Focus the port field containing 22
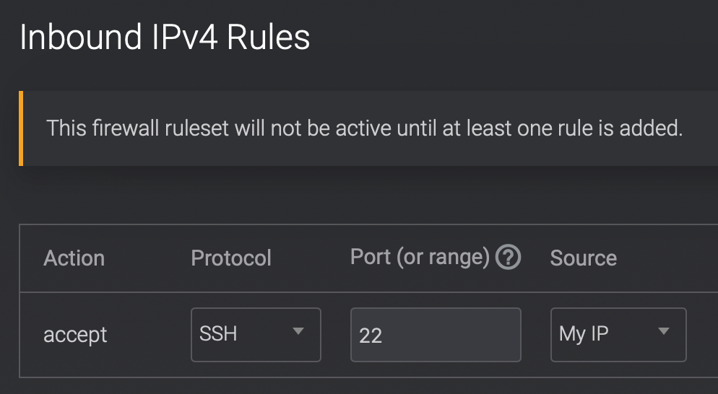Viewport: 718px width, 394px height. [x=436, y=335]
